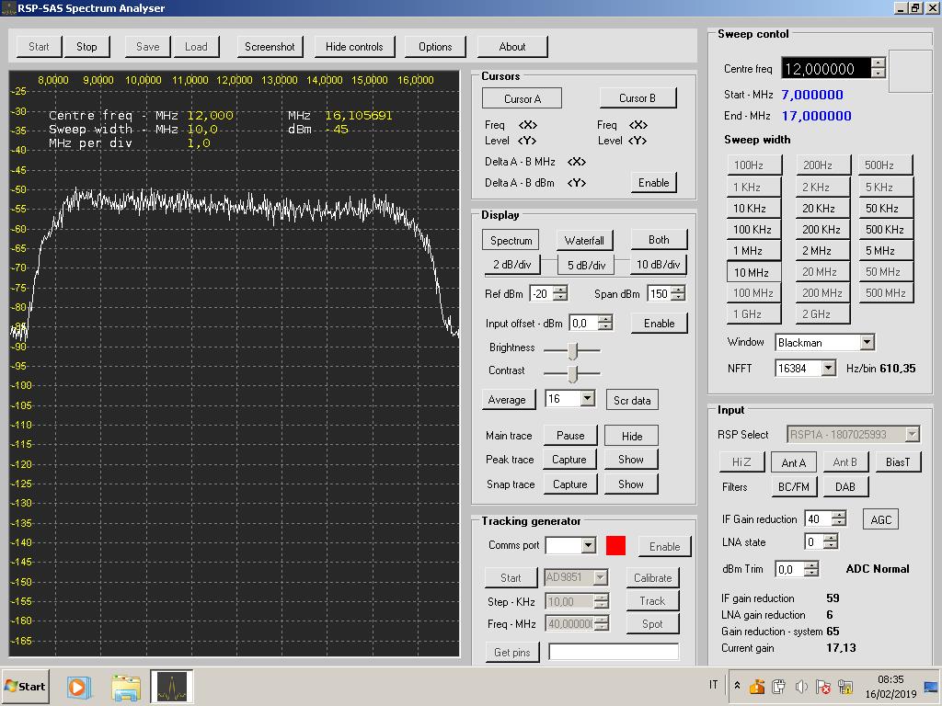This screenshot has height=706, width=942.
Task: Open the file explorer taskbar icon
Action: 126,687
